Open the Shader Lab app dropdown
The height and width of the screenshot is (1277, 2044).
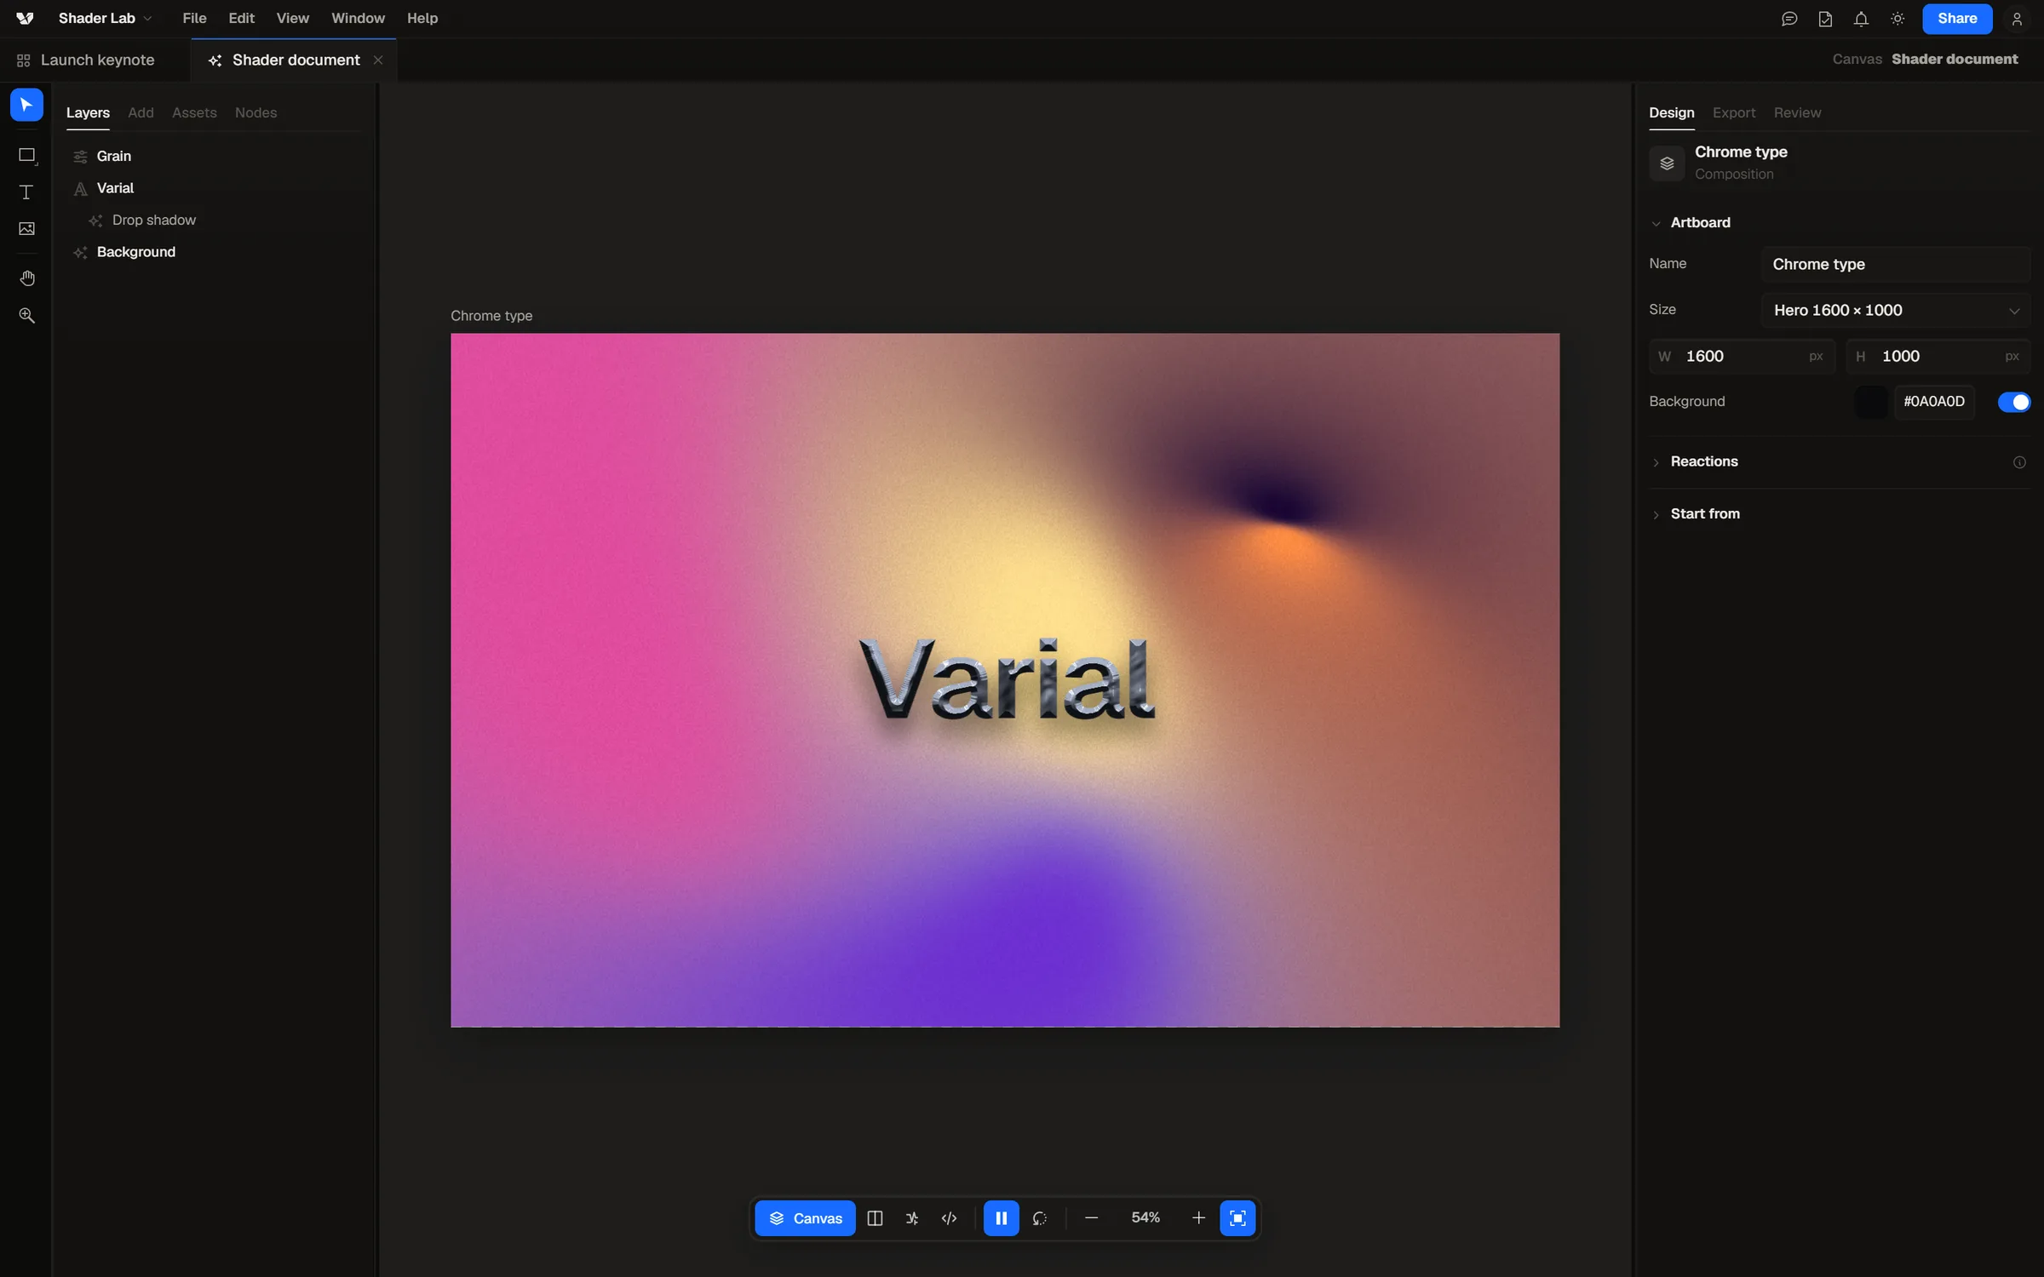(105, 19)
